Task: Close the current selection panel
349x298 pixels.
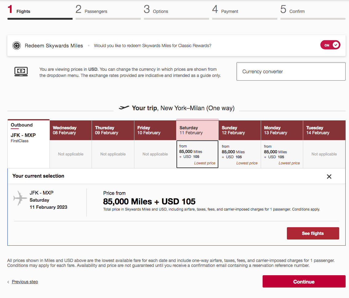Action: [329, 176]
